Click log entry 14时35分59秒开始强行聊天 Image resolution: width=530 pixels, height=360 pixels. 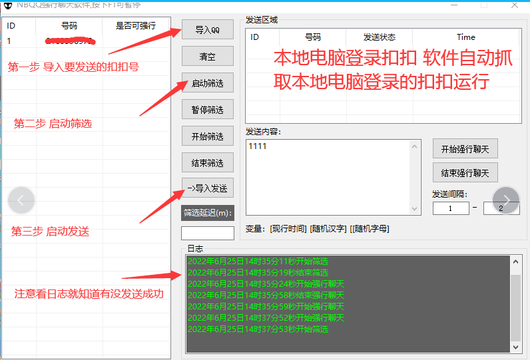tap(266, 306)
